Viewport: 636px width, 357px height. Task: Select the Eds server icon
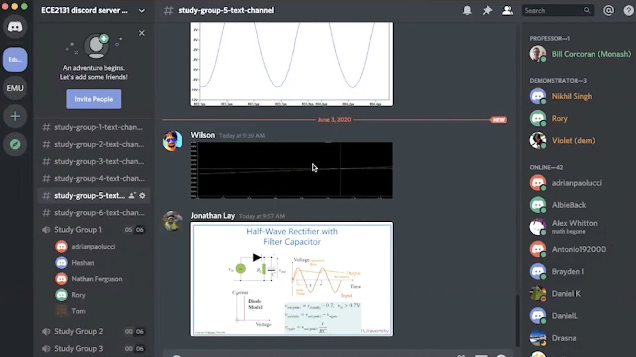[15, 59]
